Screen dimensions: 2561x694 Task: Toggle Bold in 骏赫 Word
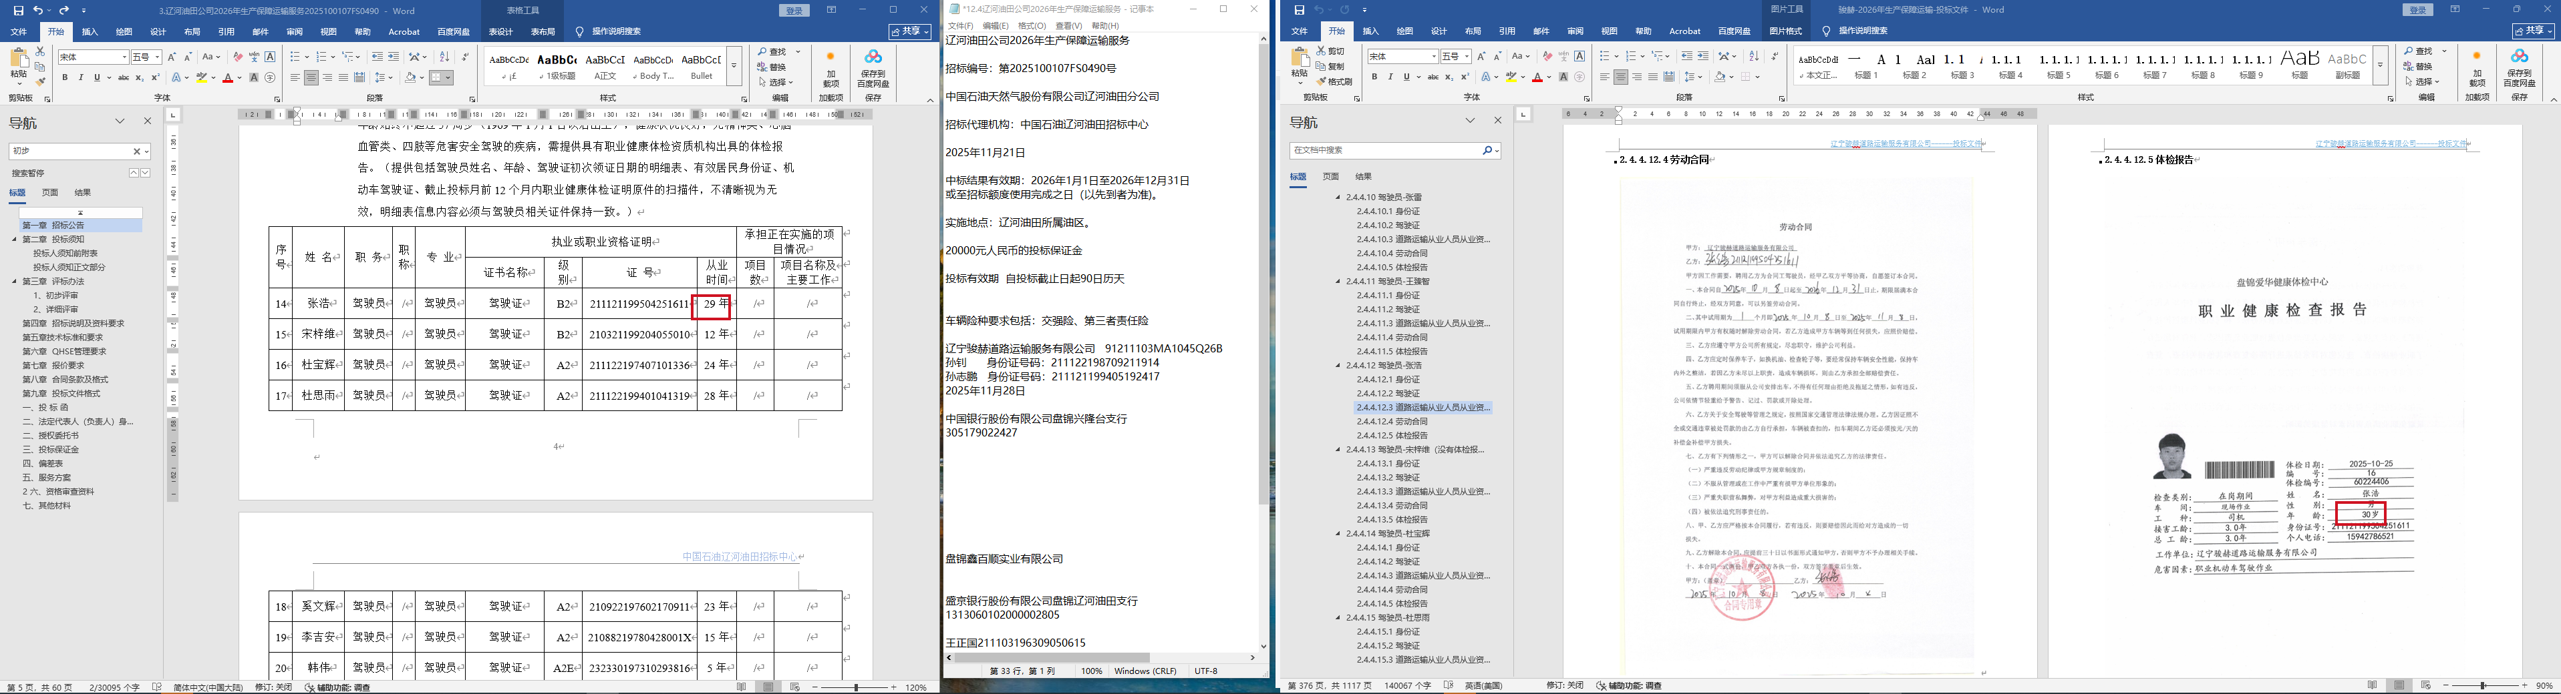(x=1374, y=77)
